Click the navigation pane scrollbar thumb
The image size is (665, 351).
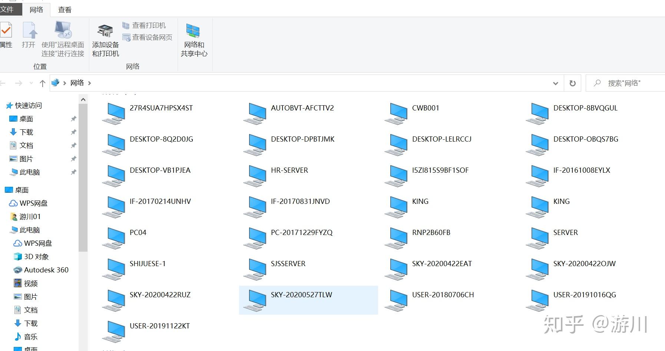point(83,178)
